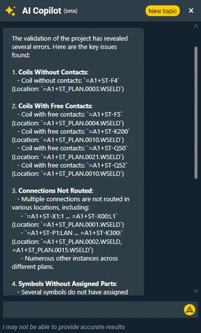Close the AI Copilot panel
This screenshot has width=201, height=333.
tap(191, 11)
